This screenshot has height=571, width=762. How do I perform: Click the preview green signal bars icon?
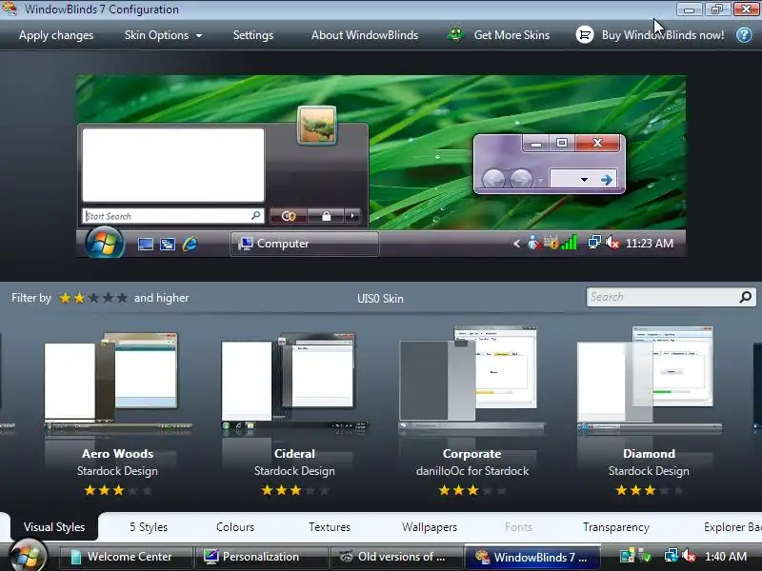pos(569,243)
